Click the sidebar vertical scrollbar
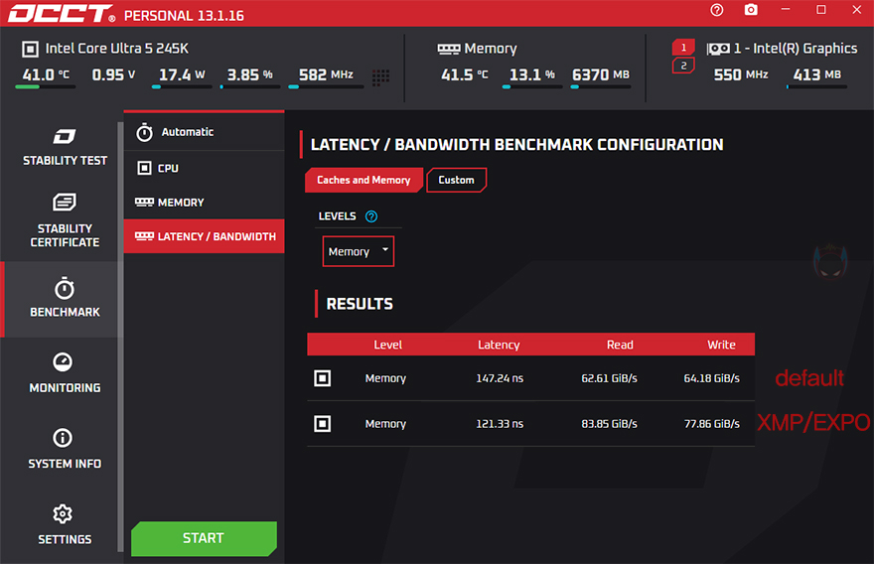This screenshot has height=564, width=874. click(x=120, y=336)
